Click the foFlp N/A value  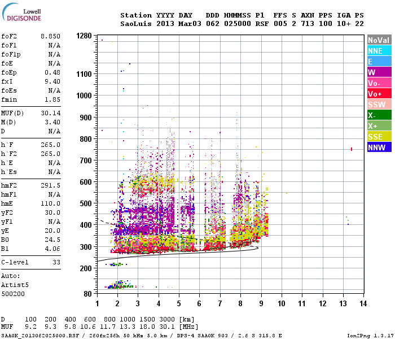coord(54,54)
